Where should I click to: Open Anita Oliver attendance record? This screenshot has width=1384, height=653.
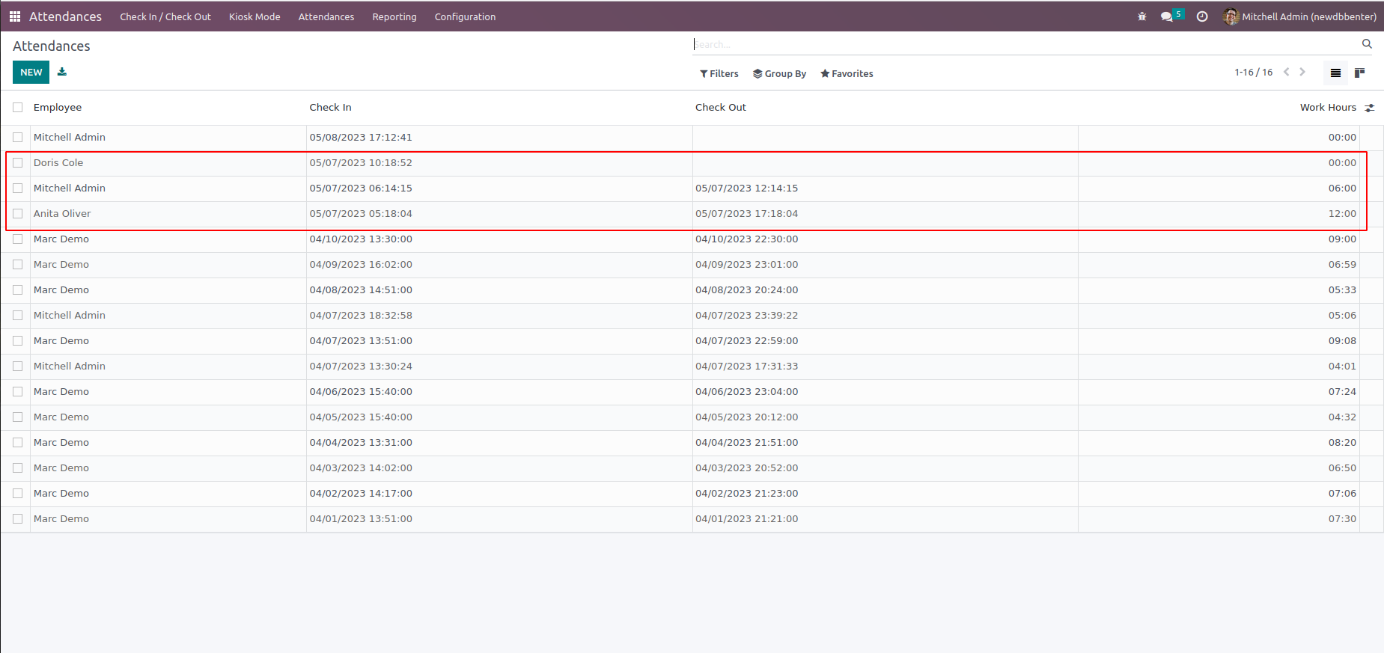(x=62, y=214)
